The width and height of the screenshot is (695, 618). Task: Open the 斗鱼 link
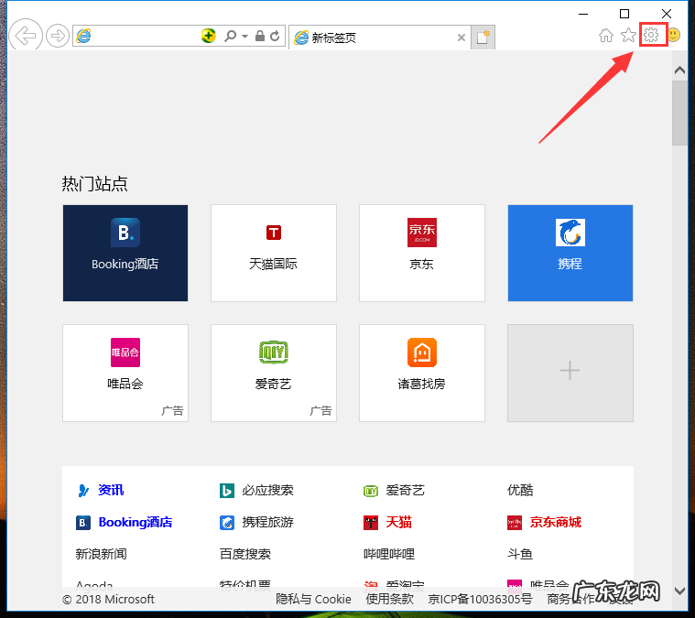pyautogui.click(x=520, y=554)
